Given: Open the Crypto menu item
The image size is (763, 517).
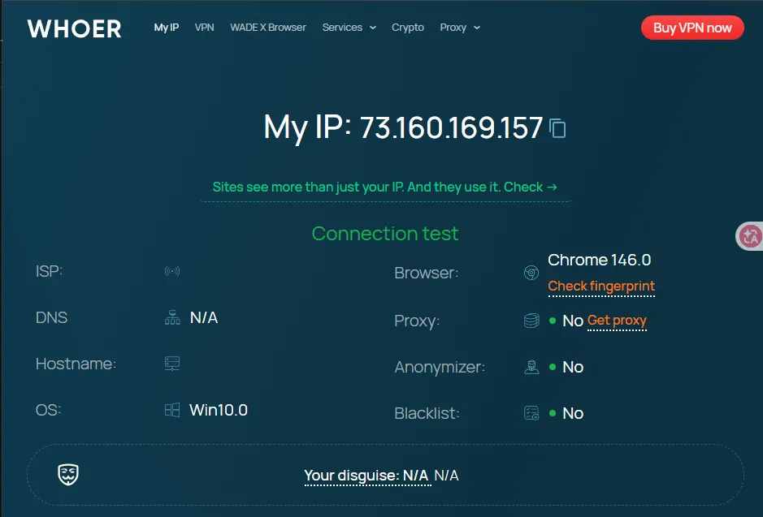Looking at the screenshot, I should point(408,28).
